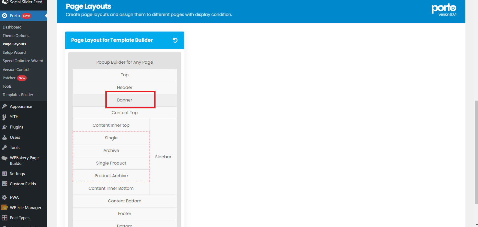Click the PWA gear icon
Screen dimensions: 478x227
pyautogui.click(x=5, y=197)
